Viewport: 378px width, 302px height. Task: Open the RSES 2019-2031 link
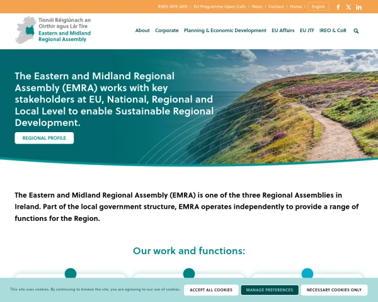173,7
